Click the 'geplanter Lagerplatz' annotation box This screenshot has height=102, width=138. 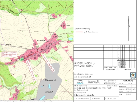(9, 55)
